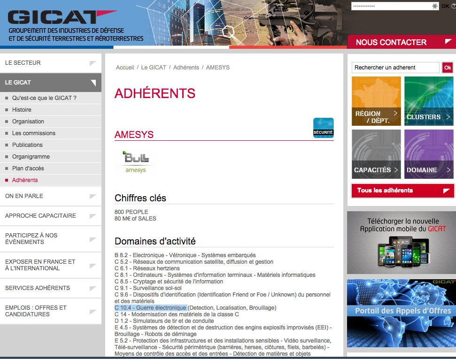
Task: Click "C 5.2 - Réseaux de communication satellite" line
Action: [194, 262]
